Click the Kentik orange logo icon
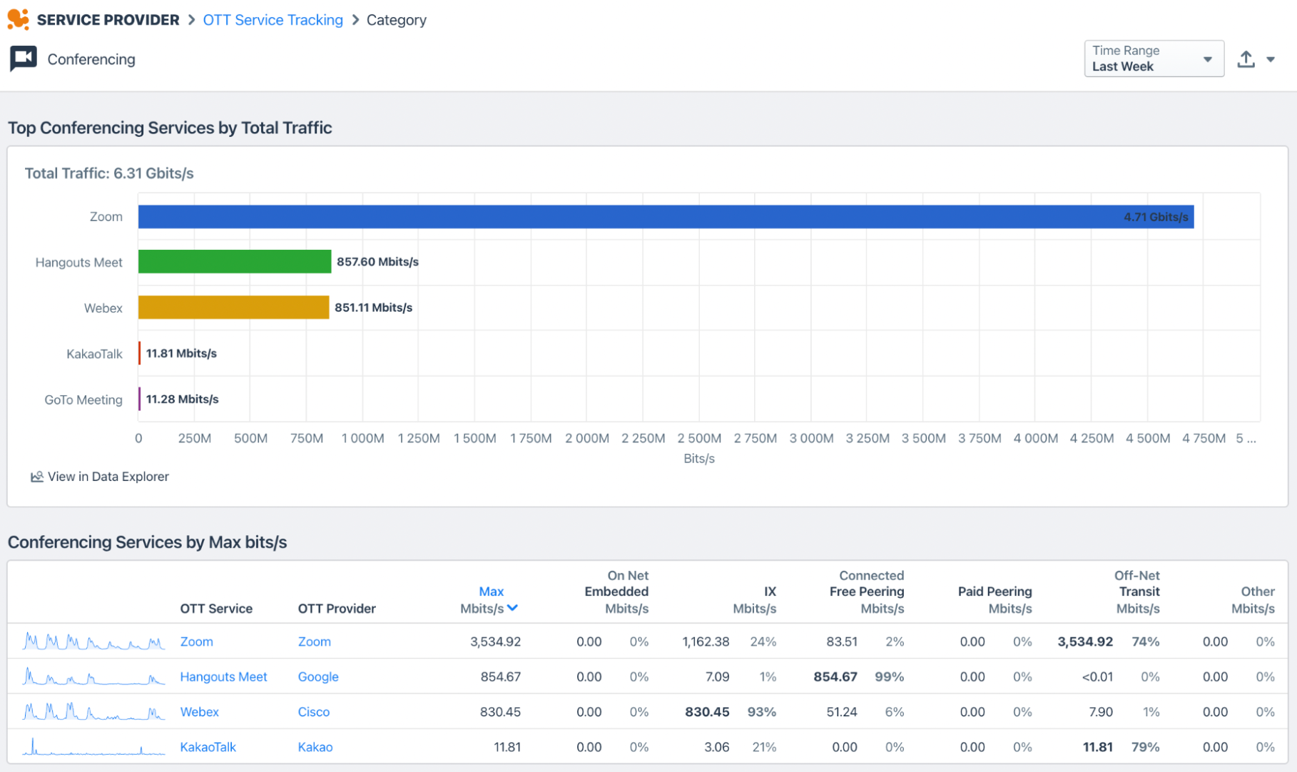Viewport: 1297px width, 772px height. (x=19, y=19)
